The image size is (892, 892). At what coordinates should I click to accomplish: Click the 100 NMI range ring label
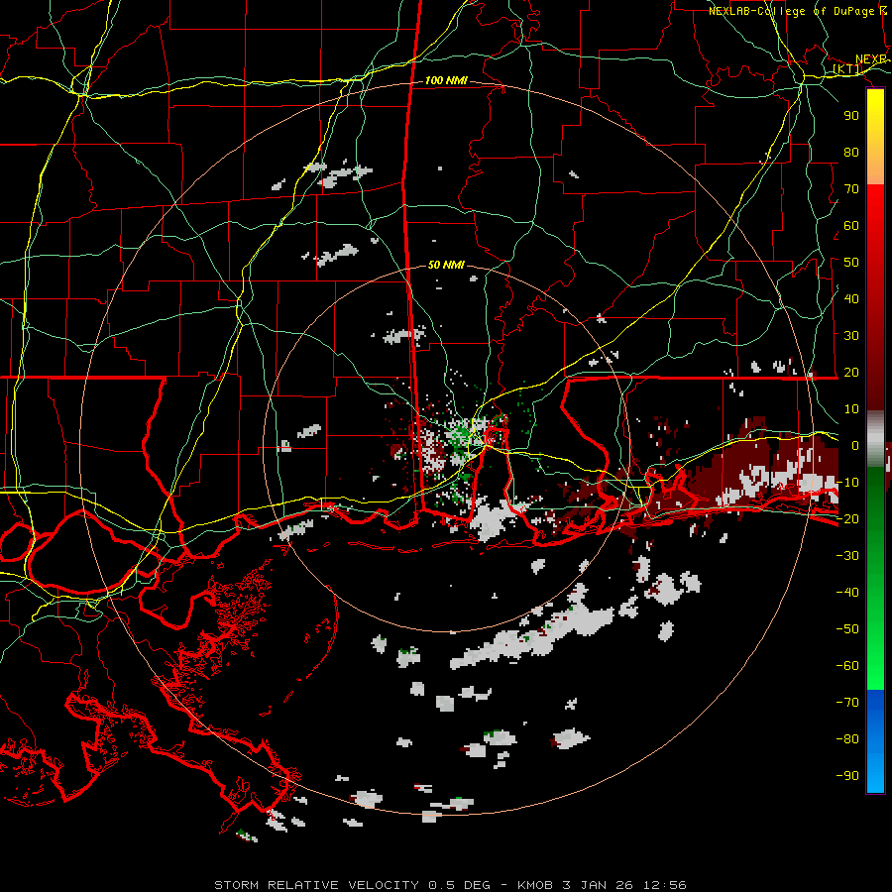[446, 81]
